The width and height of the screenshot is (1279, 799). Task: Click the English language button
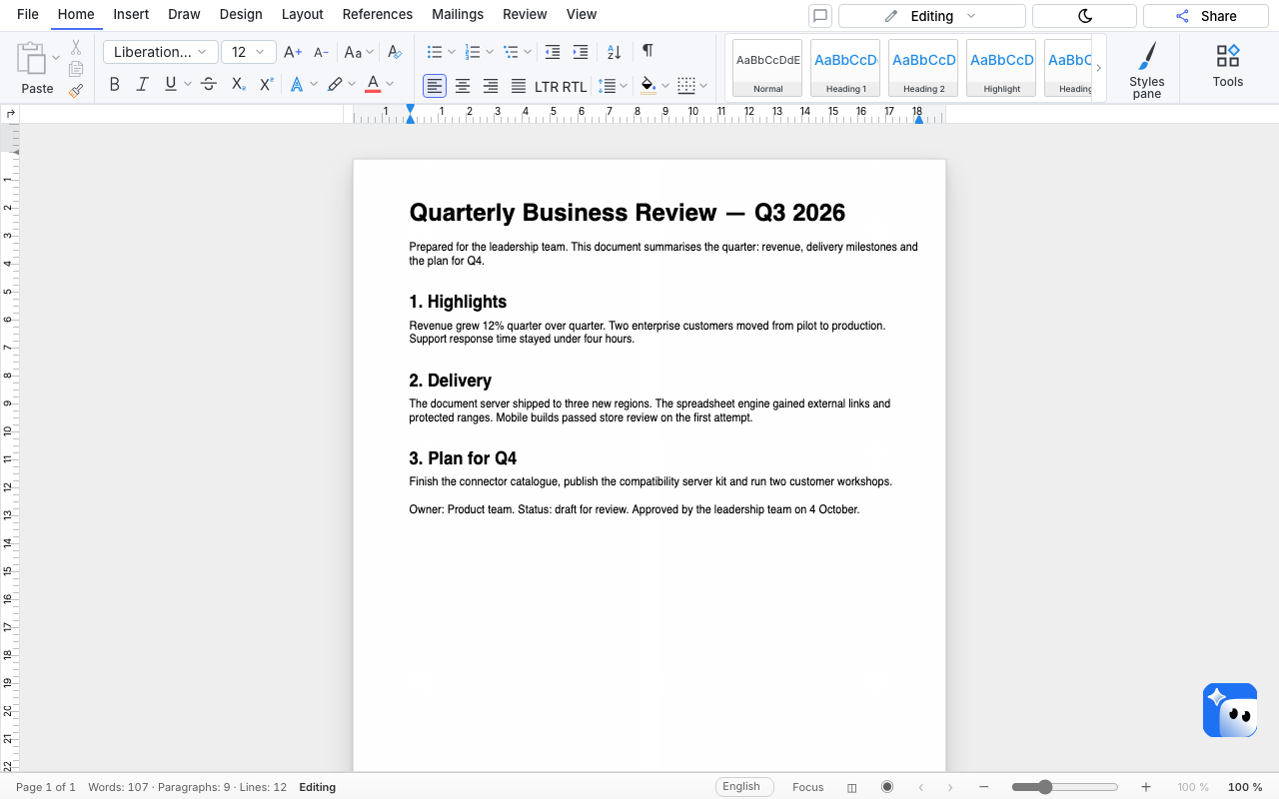pyautogui.click(x=744, y=787)
